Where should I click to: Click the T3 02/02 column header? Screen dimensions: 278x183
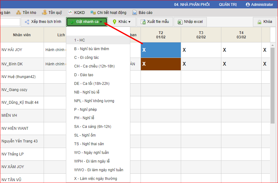click(x=201, y=35)
